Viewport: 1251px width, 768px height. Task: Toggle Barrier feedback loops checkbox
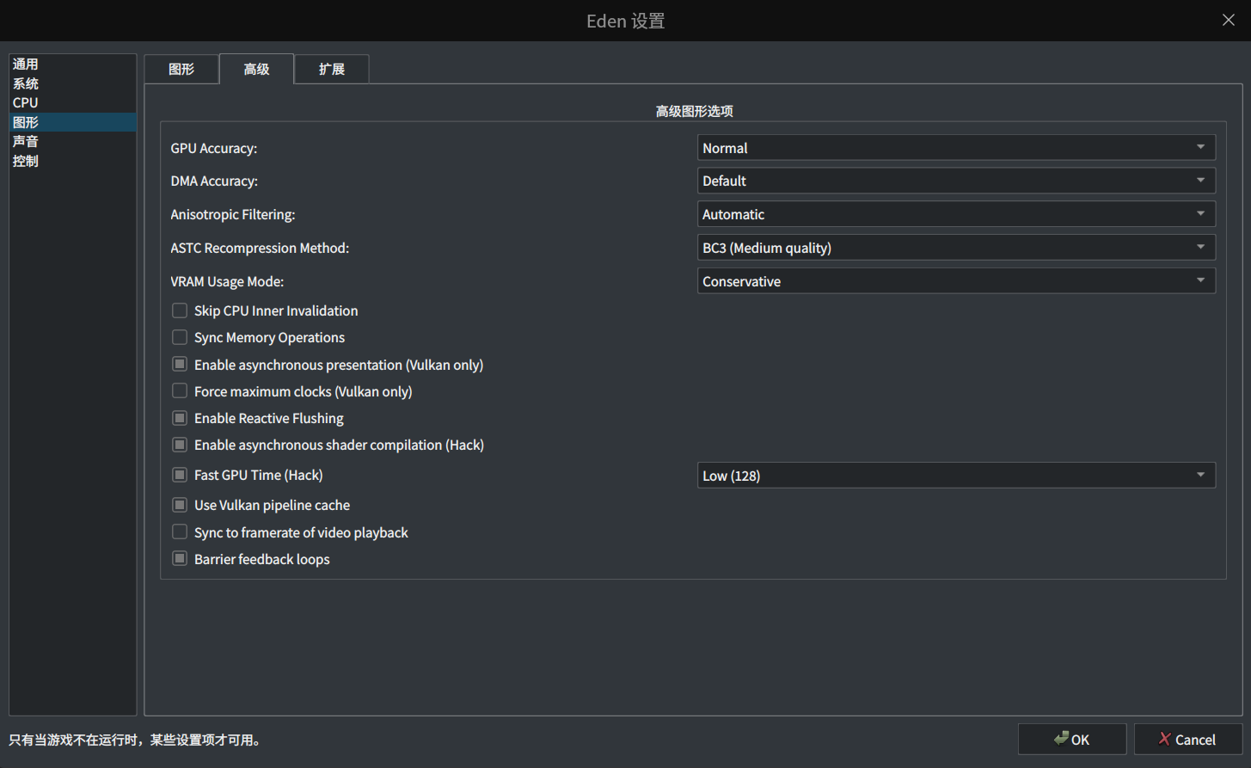click(180, 559)
